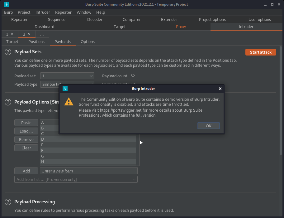Switch to the Target tool tab
This screenshot has height=218, width=284.
pyautogui.click(x=120, y=27)
